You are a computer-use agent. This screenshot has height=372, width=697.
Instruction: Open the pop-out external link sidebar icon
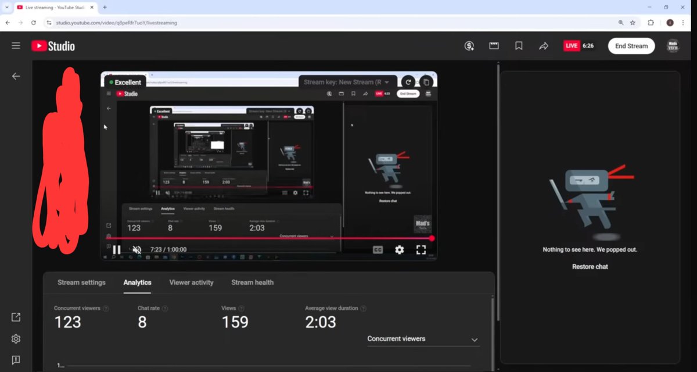16,317
